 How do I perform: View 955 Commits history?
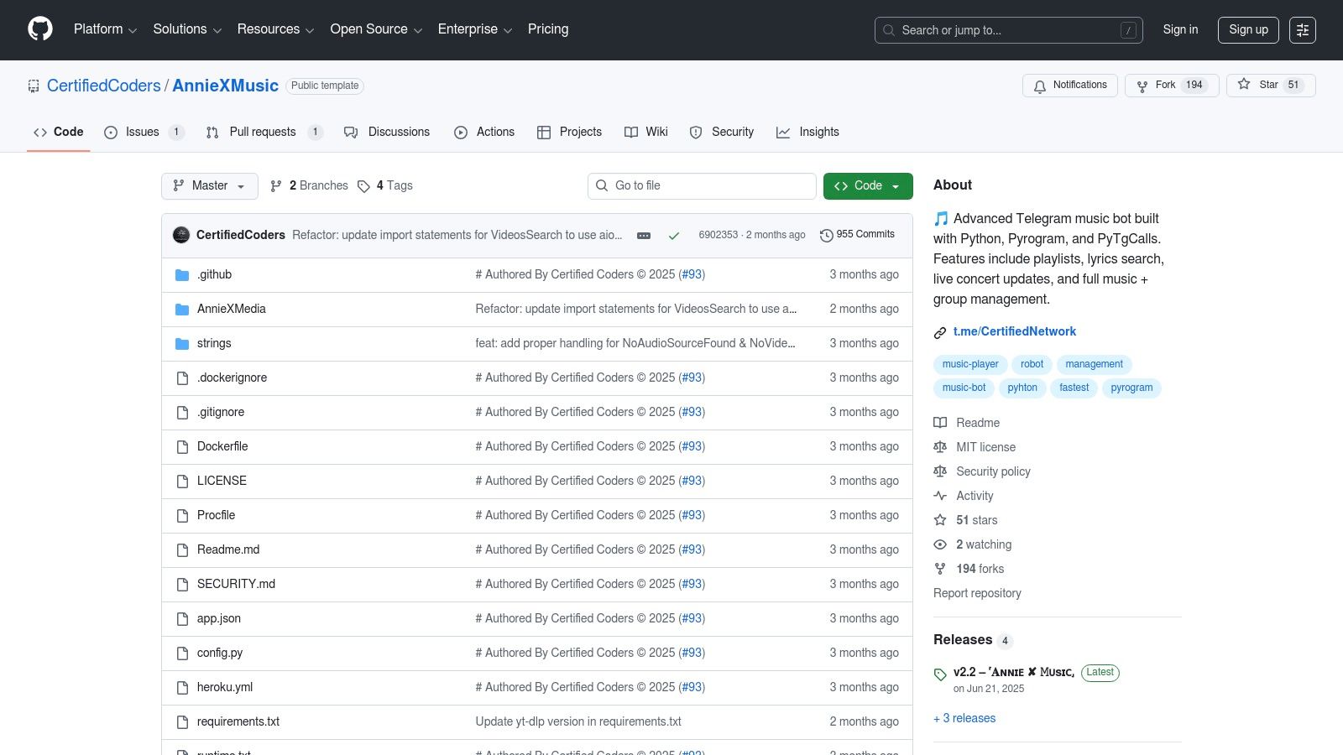(857, 235)
